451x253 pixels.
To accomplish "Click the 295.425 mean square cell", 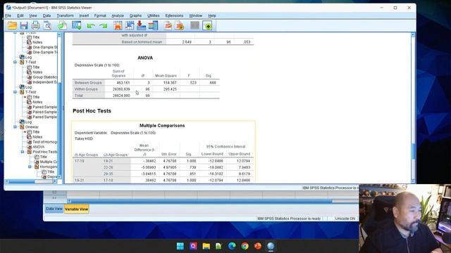I will 170,89.
